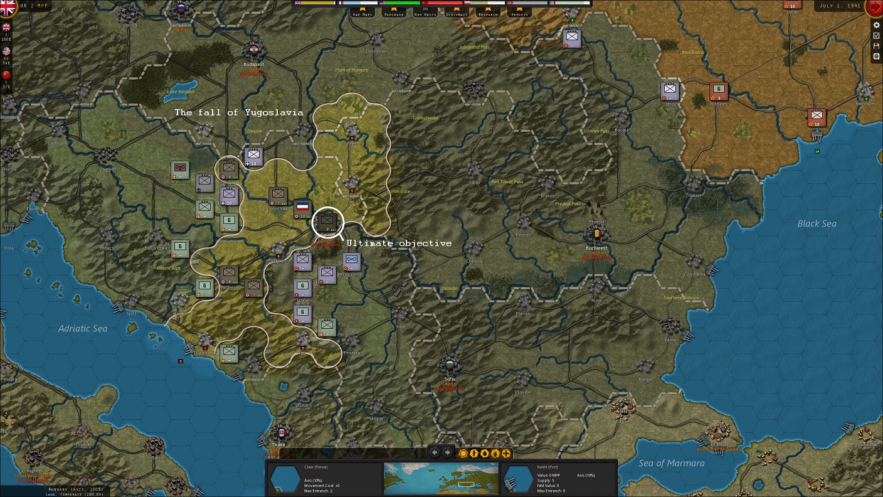Viewport: 883px width, 497px height.
Task: Select the air unit at Kragujevac
Action: click(351, 262)
